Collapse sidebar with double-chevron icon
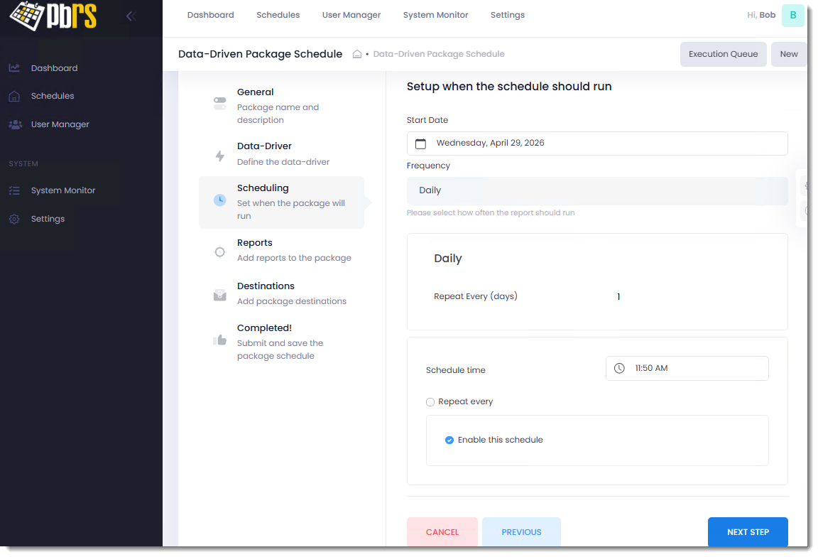818x557 pixels. (131, 16)
